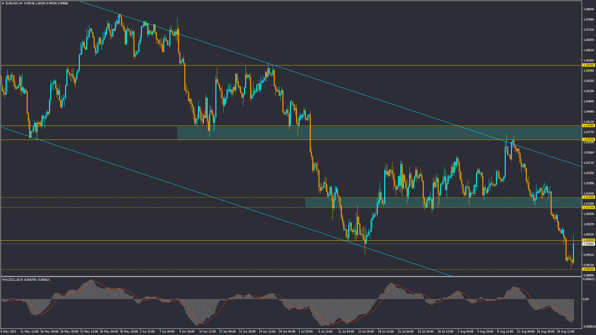Click the 14 Jun 12:00 time axis label
This screenshot has width=596, height=335.
point(207,332)
